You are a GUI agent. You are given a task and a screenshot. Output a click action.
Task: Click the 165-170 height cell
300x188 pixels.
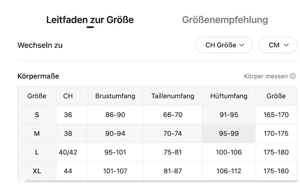tap(276, 115)
